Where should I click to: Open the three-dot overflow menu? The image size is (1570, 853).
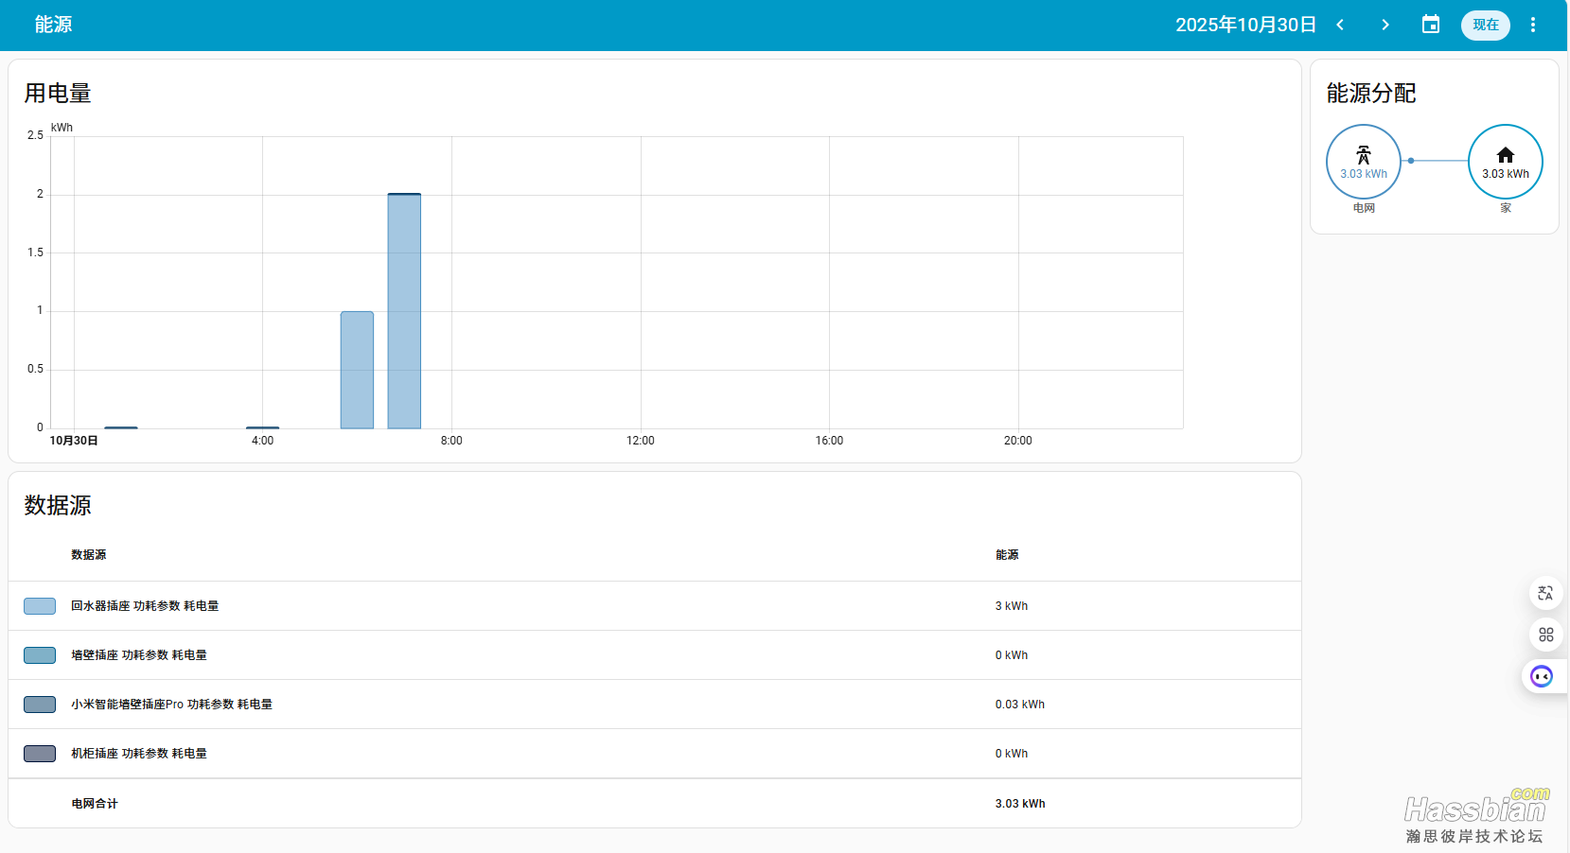1533,25
